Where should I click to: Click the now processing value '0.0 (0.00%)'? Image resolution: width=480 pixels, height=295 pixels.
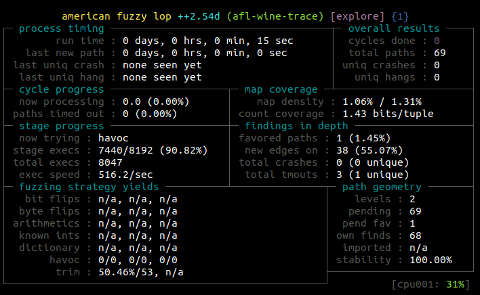[156, 101]
